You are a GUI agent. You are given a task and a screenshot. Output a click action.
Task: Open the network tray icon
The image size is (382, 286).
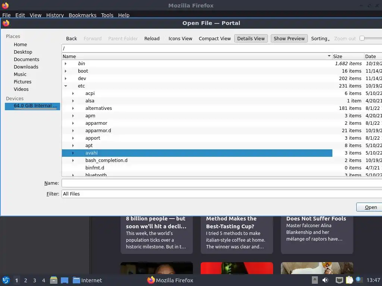point(339,280)
